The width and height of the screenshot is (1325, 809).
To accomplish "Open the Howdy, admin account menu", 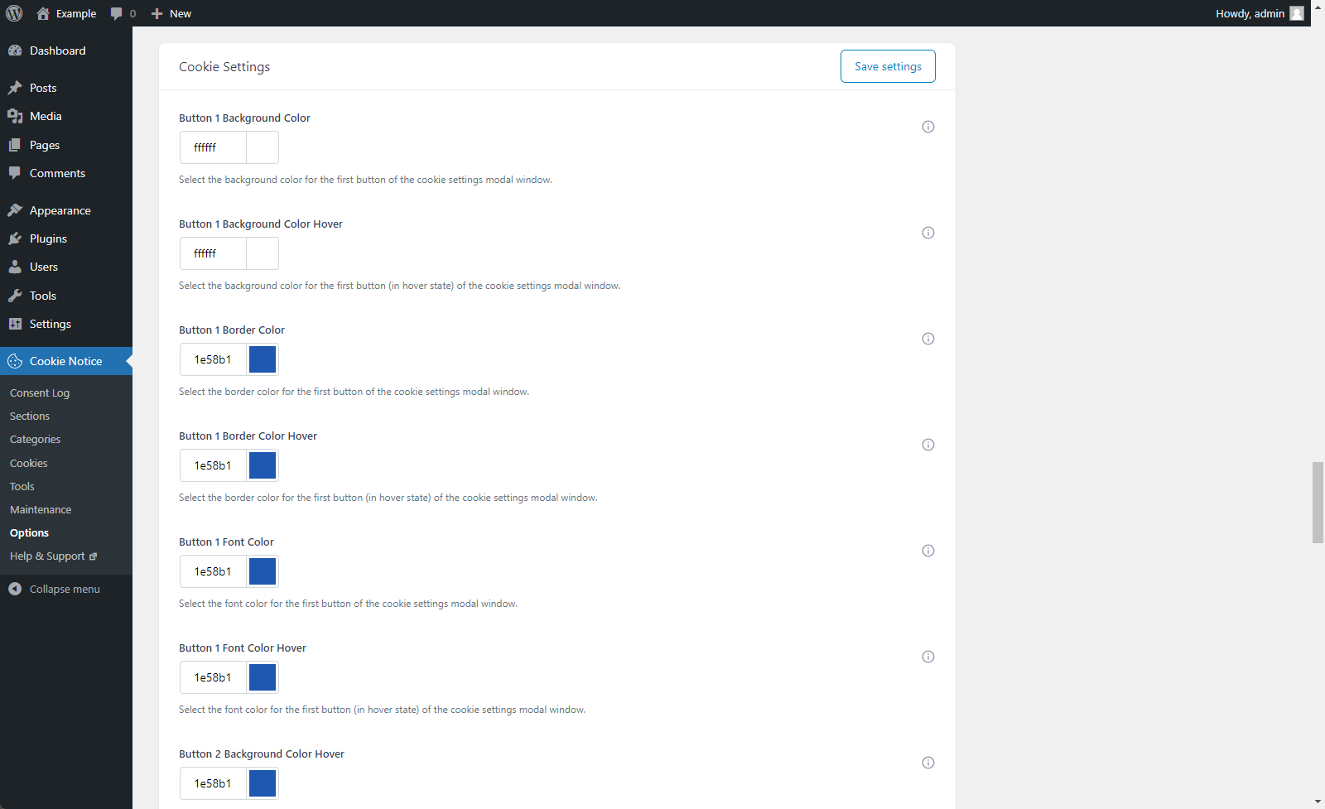I will [1250, 13].
